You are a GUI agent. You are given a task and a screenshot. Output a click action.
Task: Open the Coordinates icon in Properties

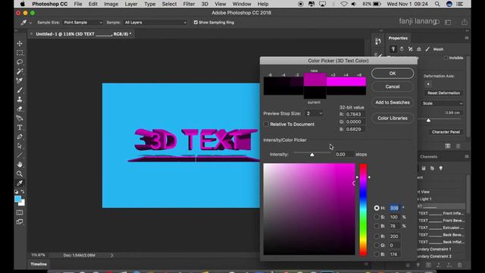[419, 49]
